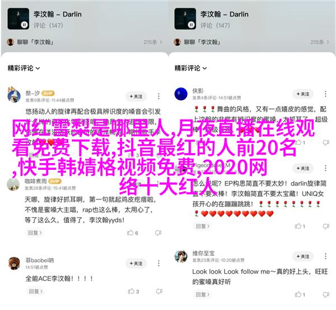Like 咖啡煮雨's comment with thumbs up
336x310 pixels.
tap(130, 232)
